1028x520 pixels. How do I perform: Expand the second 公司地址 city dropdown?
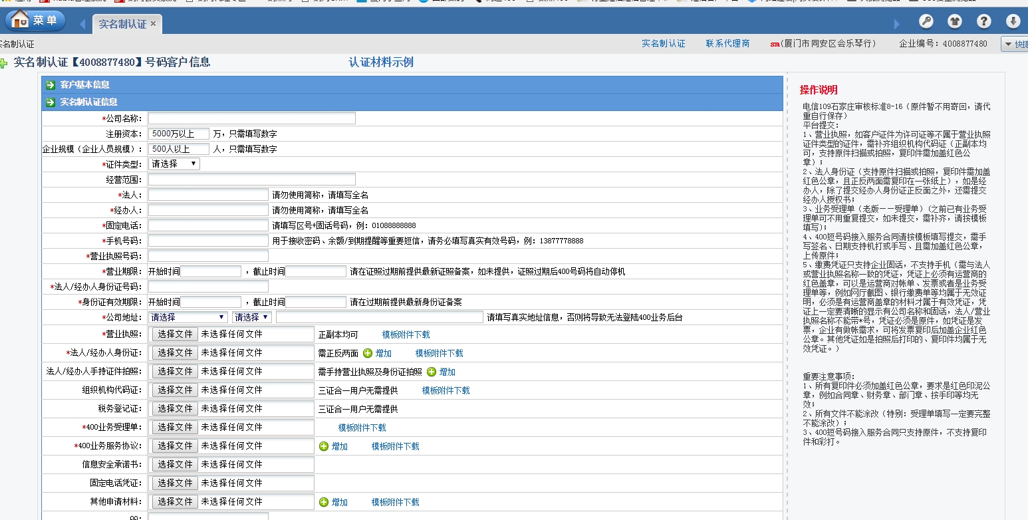coord(252,317)
